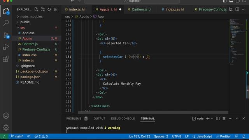The width and height of the screenshot is (249, 140).
Task: Open the Manage gear icon
Action: click(6, 128)
